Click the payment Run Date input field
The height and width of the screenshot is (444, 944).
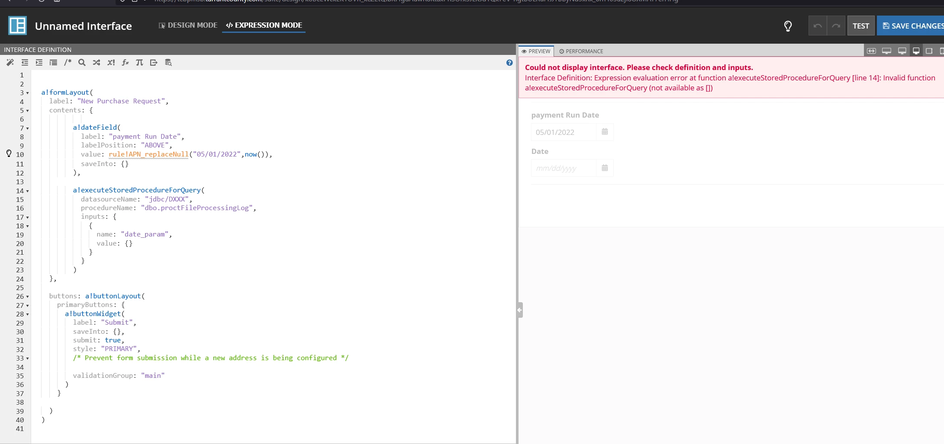click(564, 132)
